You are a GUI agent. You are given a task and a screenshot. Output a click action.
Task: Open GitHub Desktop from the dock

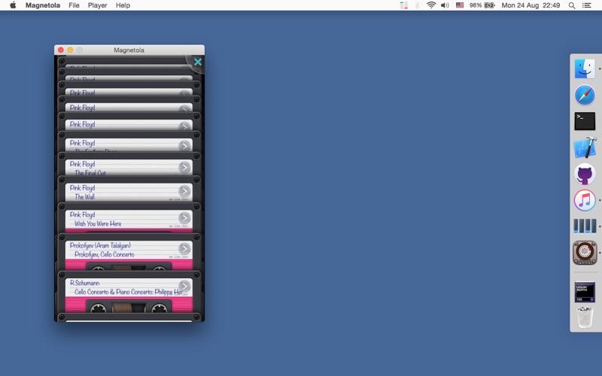click(585, 174)
